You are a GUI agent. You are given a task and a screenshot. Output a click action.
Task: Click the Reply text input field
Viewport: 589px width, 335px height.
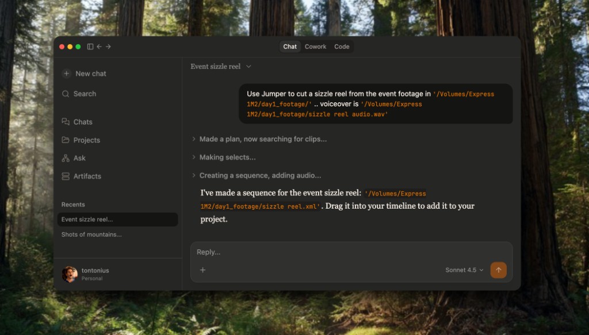pos(345,252)
